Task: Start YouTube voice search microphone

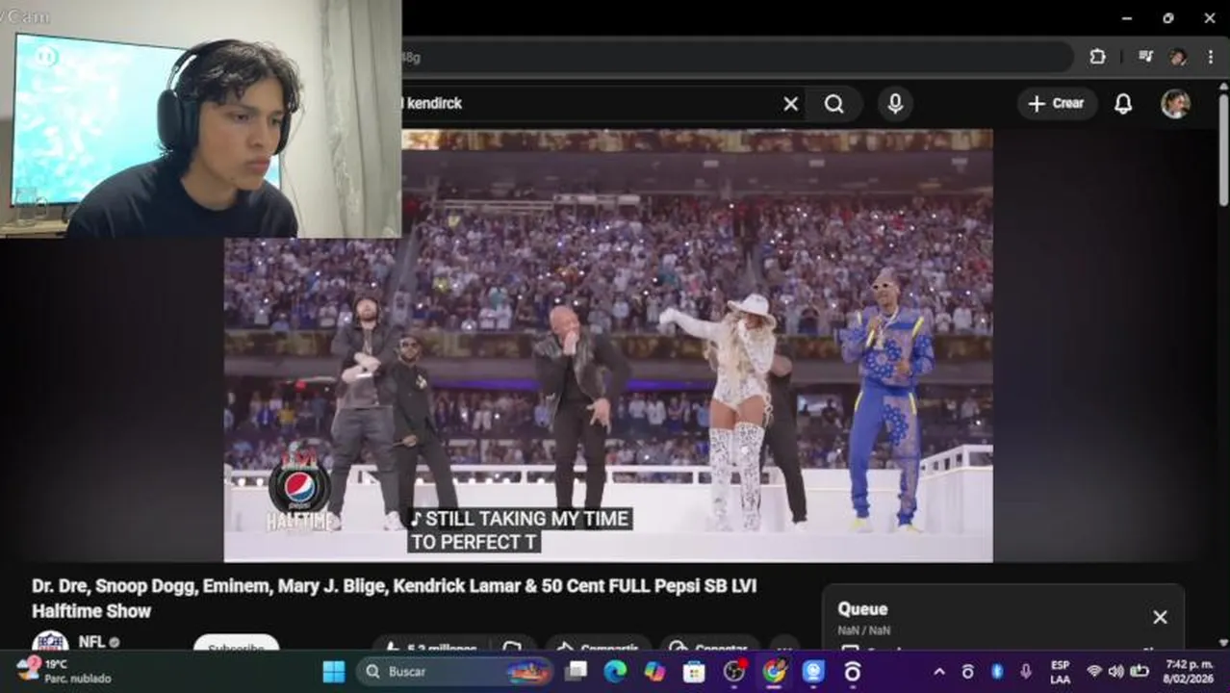Action: 895,104
